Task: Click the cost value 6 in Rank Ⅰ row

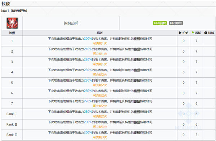Action: [x=197, y=114]
